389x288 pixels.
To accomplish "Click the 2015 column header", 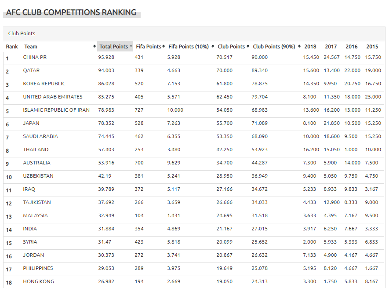I will (x=372, y=47).
